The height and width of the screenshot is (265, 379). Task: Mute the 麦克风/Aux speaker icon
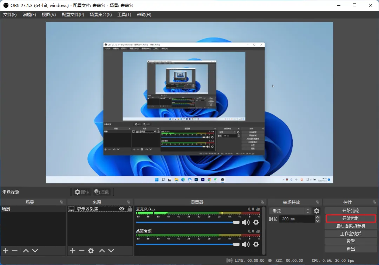pyautogui.click(x=246, y=222)
